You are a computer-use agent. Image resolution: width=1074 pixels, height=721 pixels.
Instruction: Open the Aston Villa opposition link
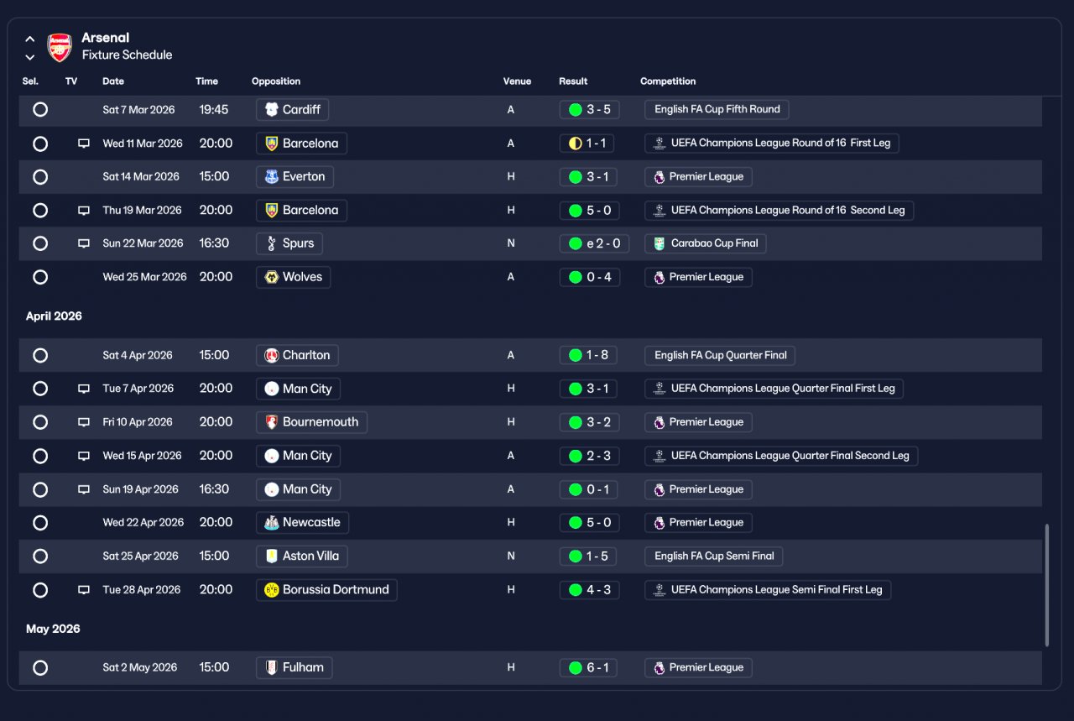coord(302,556)
